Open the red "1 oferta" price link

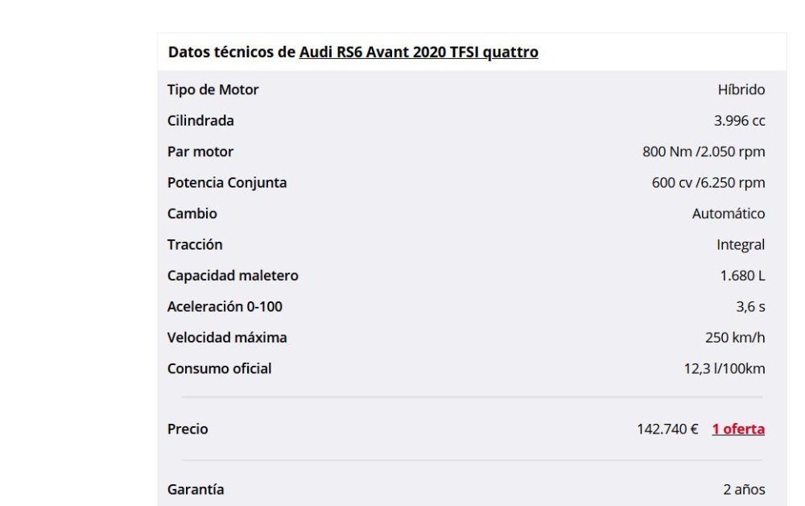pyautogui.click(x=738, y=429)
